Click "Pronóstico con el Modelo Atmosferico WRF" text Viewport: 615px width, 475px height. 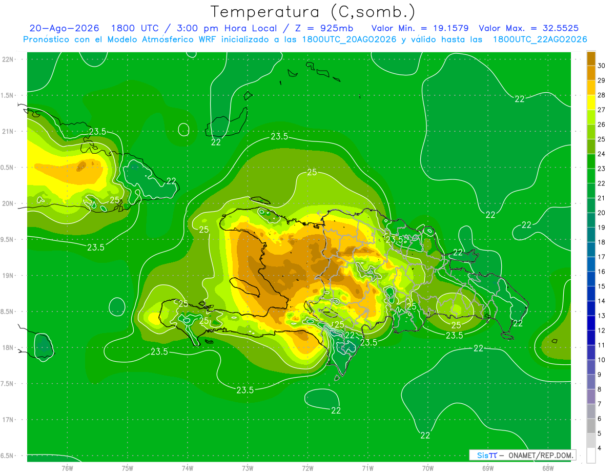119,39
